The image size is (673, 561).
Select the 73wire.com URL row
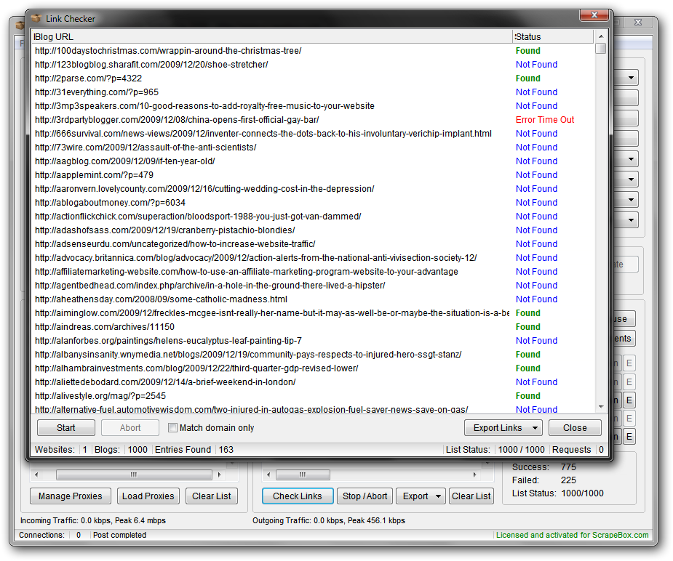[x=312, y=147]
